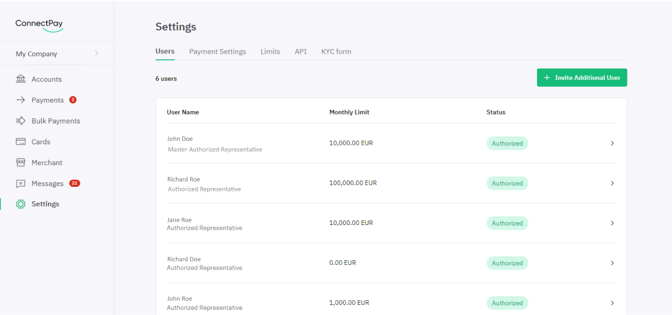Screen dimensions: 672x315
Task: Open Richard Doe row chevron
Action: point(612,263)
